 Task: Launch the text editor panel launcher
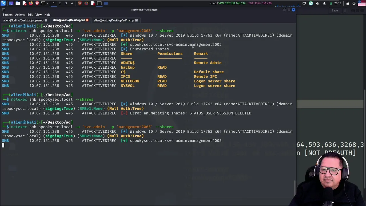click(x=24, y=3)
